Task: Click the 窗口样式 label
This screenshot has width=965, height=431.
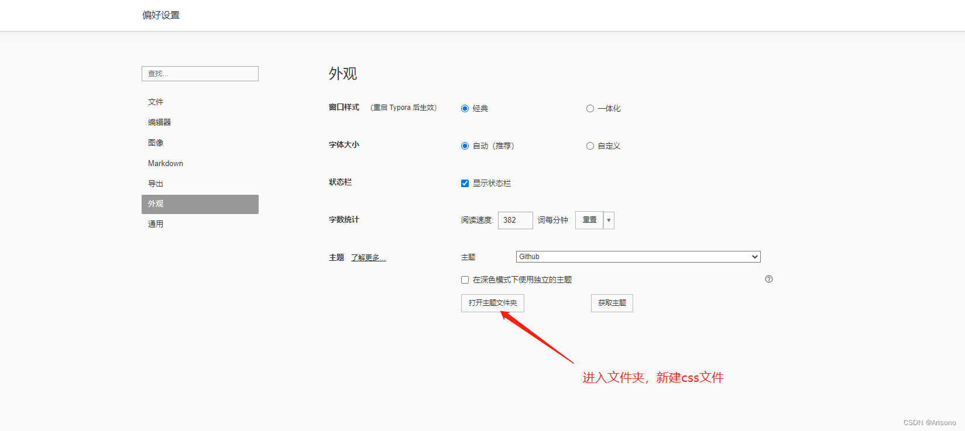Action: tap(344, 108)
